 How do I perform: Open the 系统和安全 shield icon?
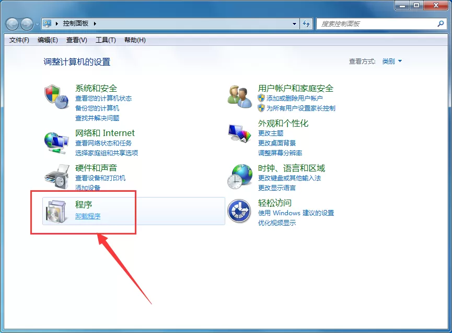pos(56,96)
